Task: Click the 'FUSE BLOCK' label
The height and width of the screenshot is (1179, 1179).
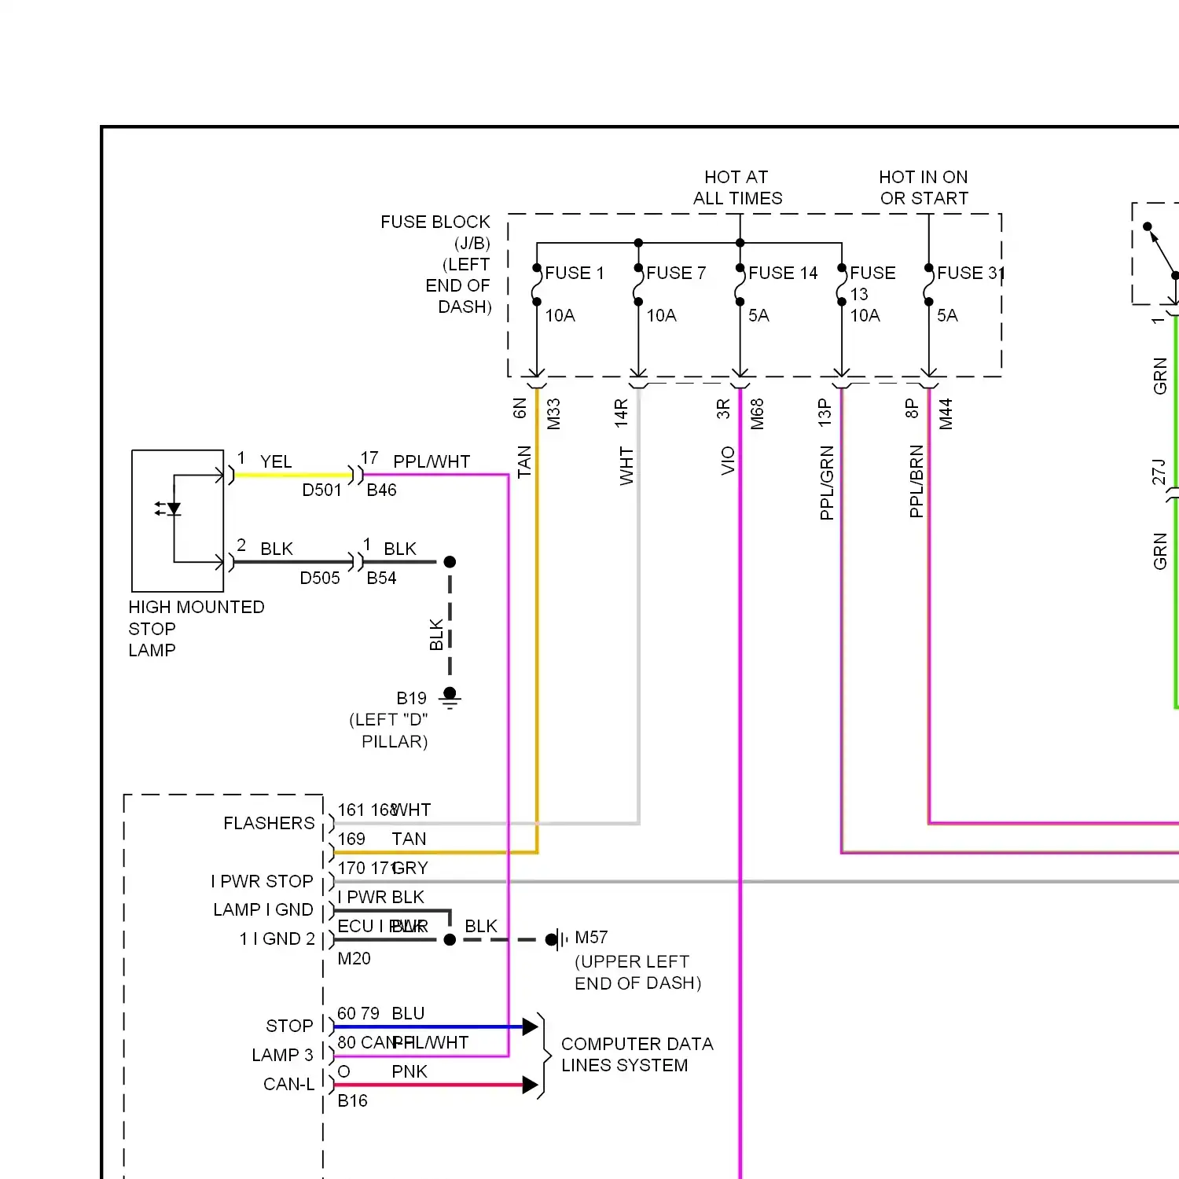Action: pyautogui.click(x=435, y=222)
